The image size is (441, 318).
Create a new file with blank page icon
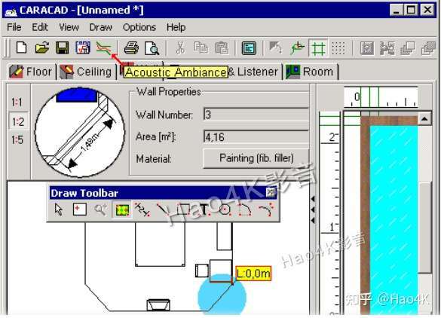pos(22,47)
